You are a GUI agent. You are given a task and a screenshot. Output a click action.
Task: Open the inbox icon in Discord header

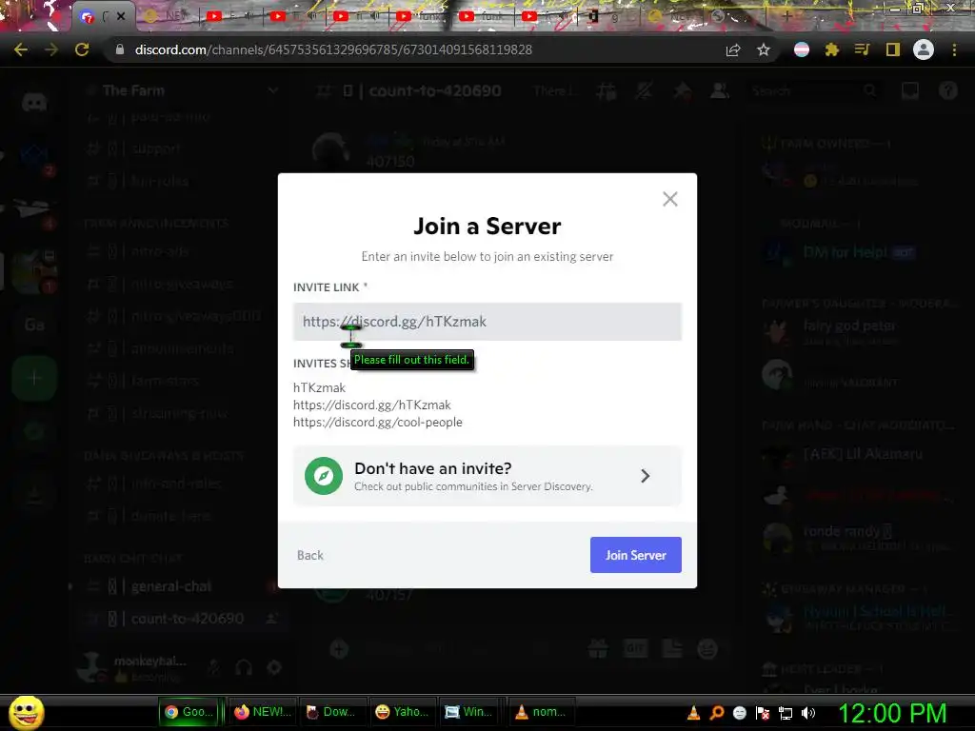coord(910,91)
